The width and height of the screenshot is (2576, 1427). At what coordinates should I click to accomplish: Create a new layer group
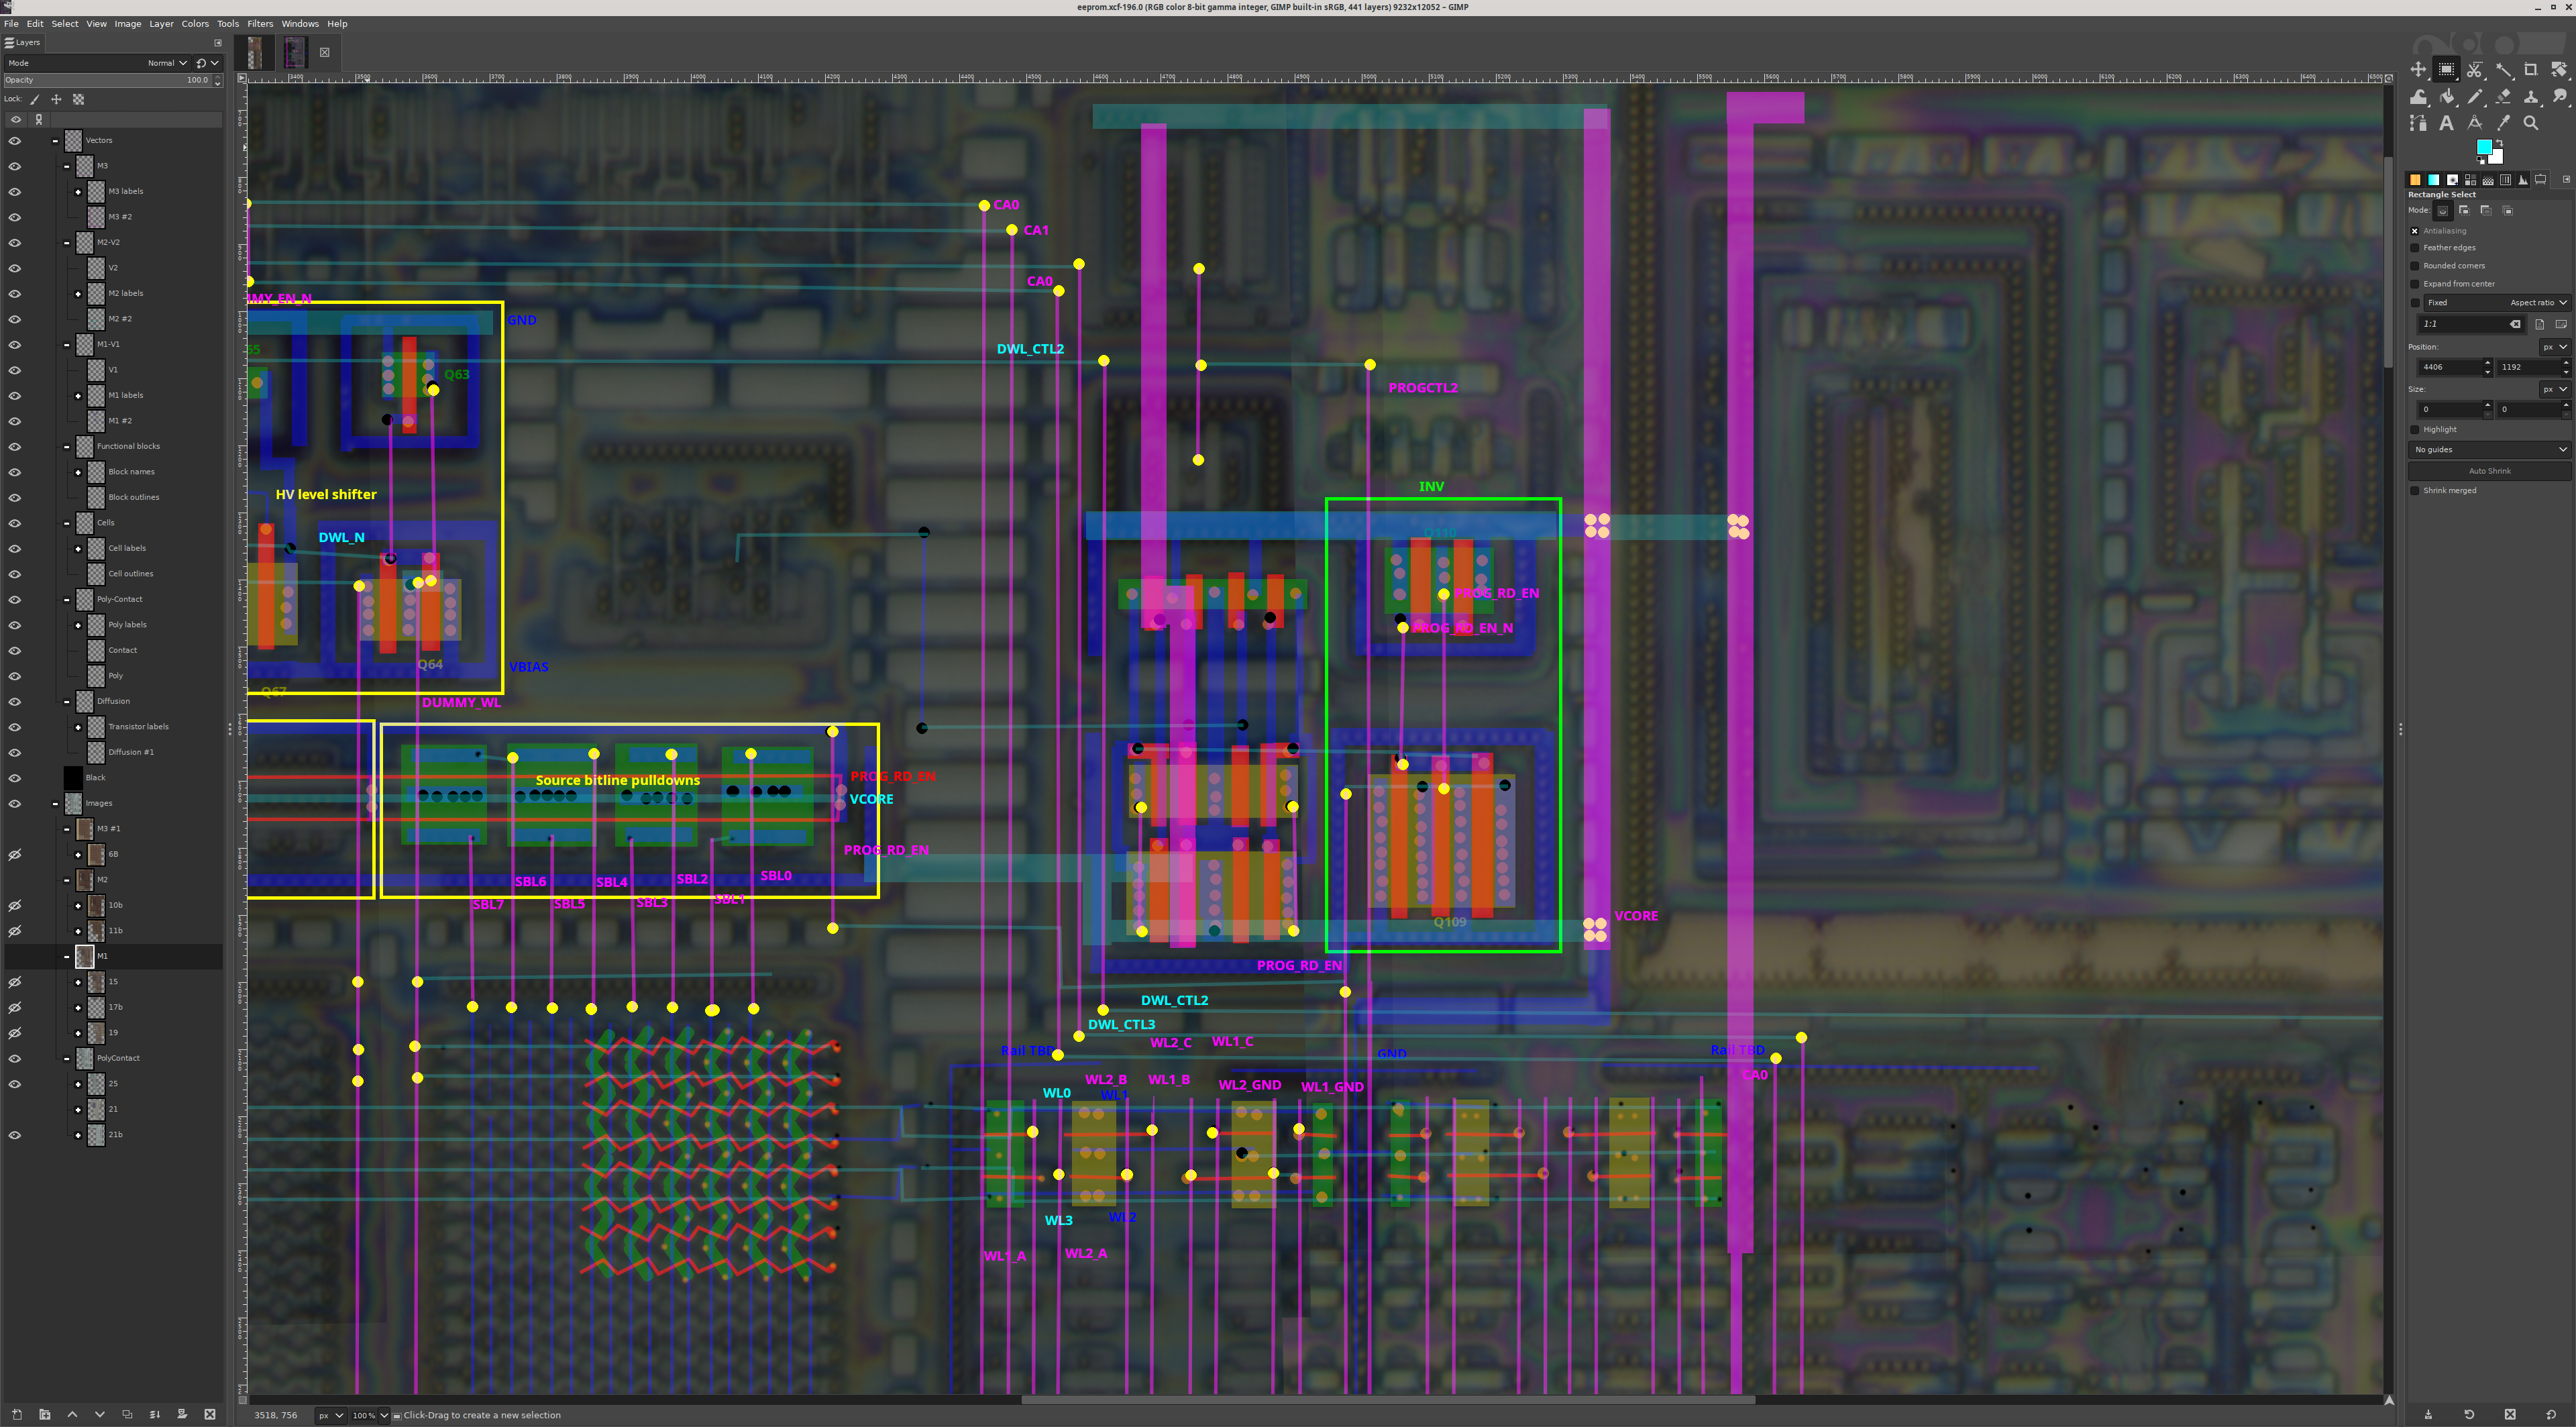[44, 1414]
